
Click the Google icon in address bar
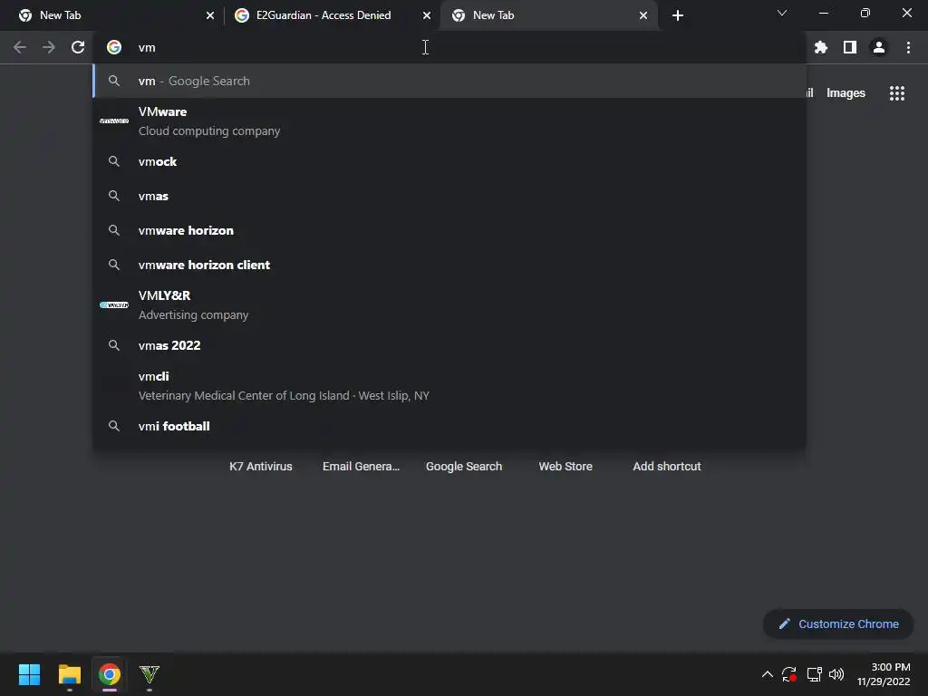point(114,47)
